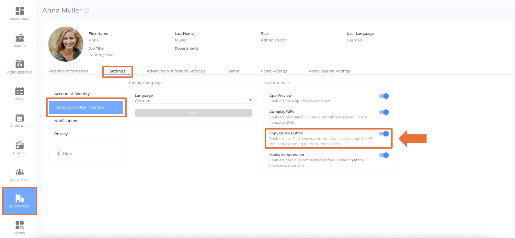Open the Tasks checklist icon
Image resolution: width=515 pixels, height=238 pixels.
(19, 91)
